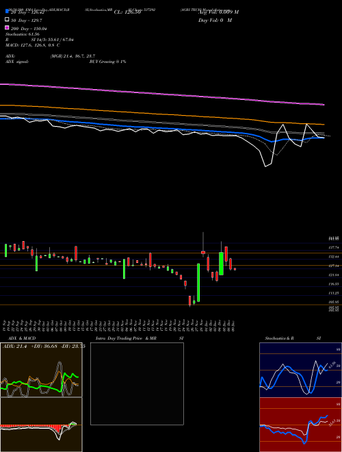Click the magenta 200 Day legend swatch
The image size is (342, 452).
(x=8, y=28)
